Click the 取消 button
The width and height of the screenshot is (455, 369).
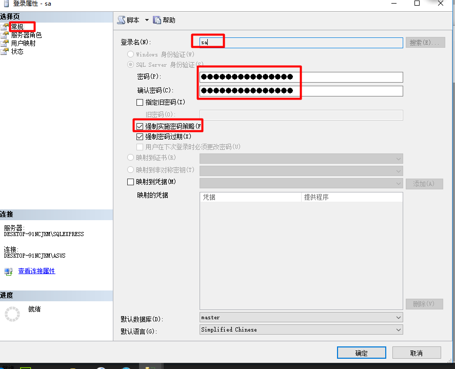[x=416, y=353]
